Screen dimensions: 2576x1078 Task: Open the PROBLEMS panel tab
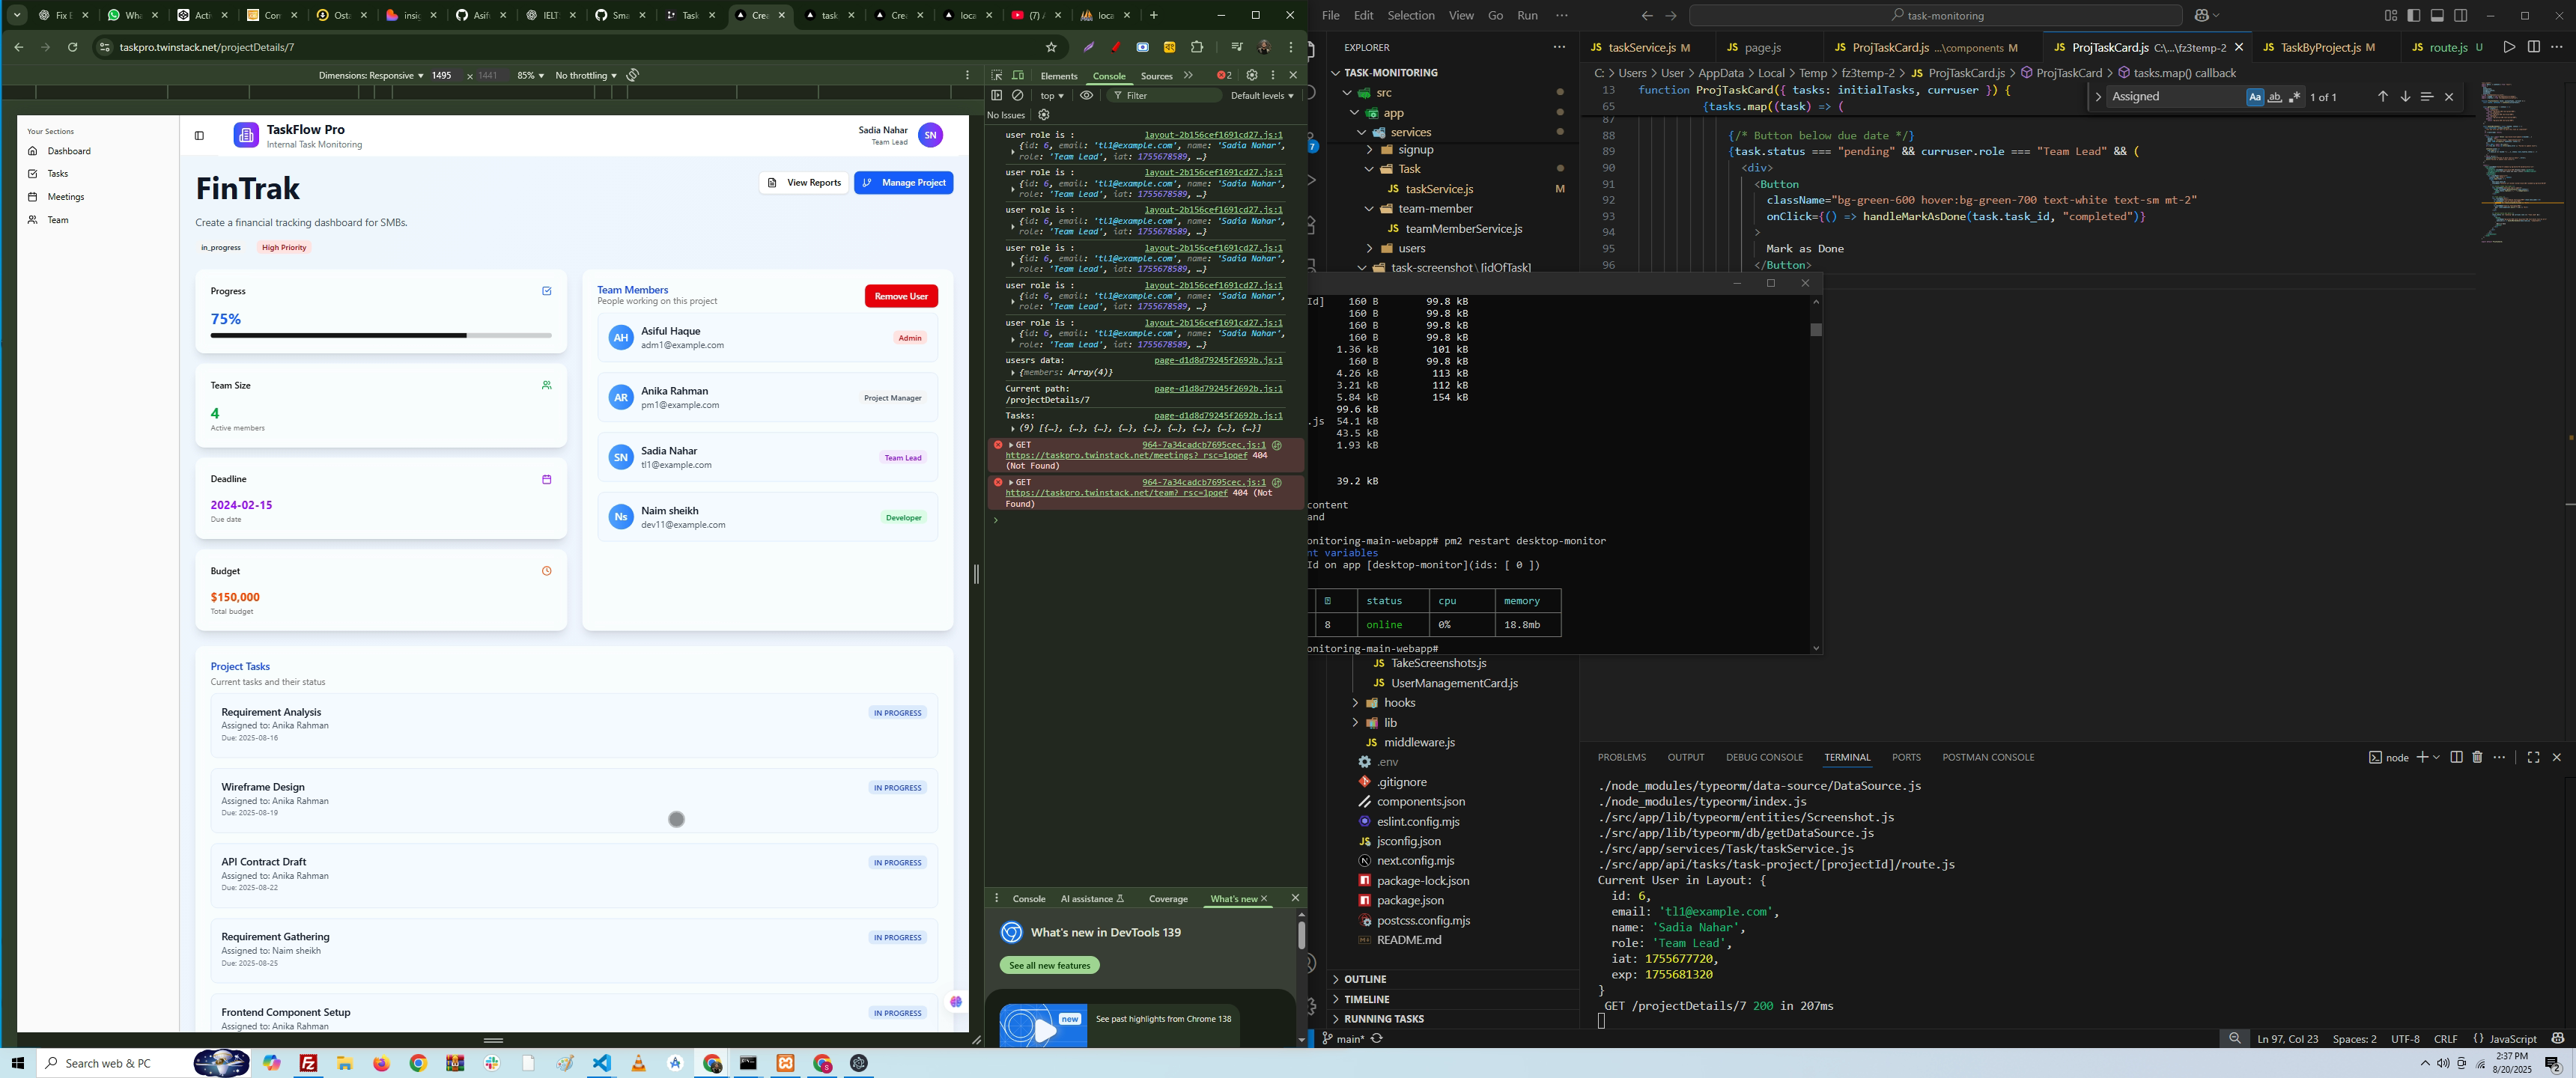click(1621, 757)
